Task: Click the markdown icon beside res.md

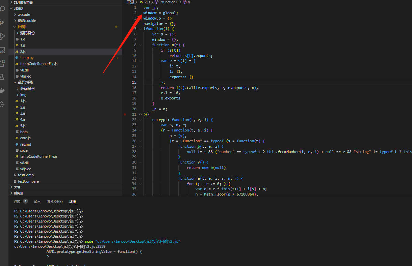Action: tap(17, 144)
